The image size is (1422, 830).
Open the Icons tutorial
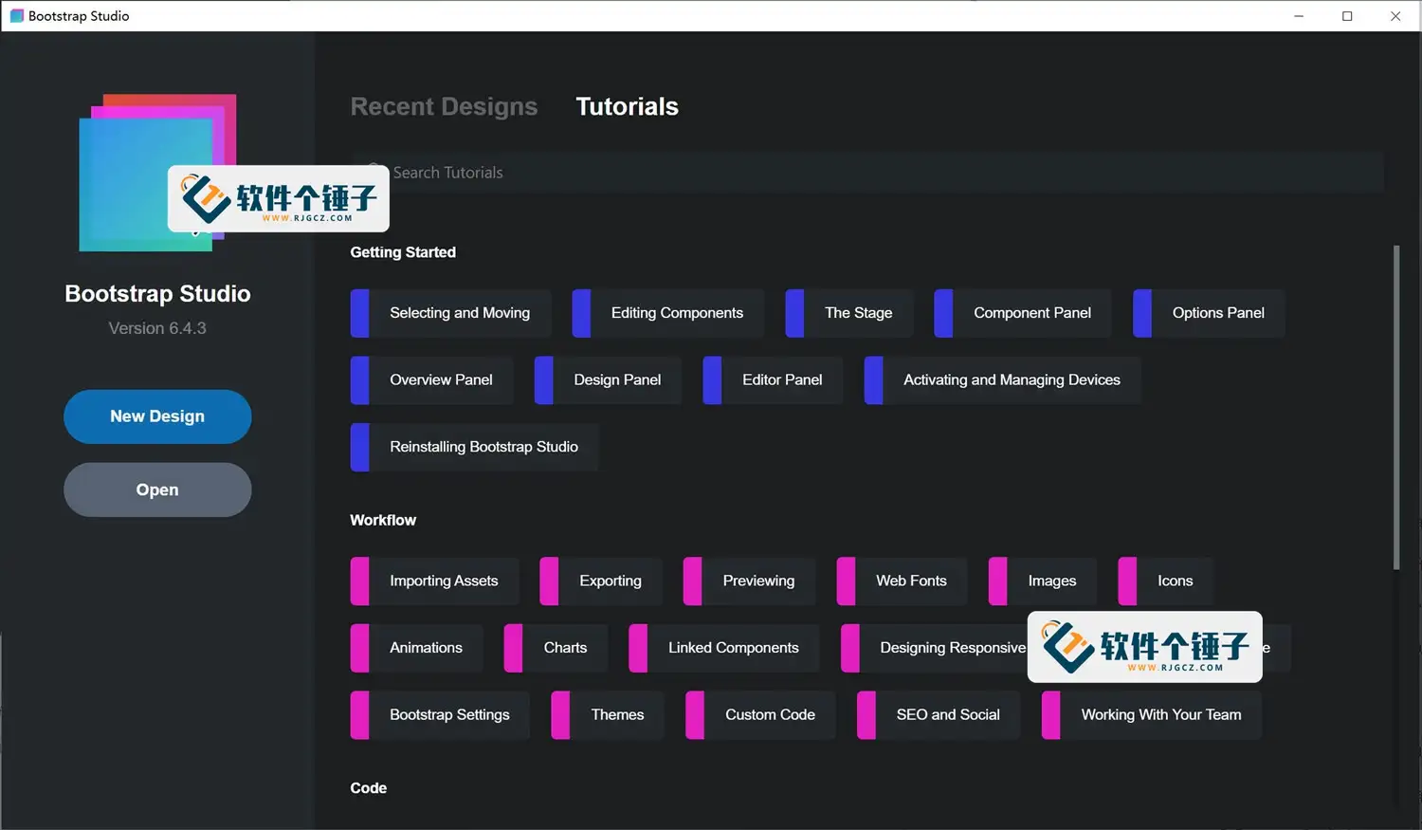1166,581
